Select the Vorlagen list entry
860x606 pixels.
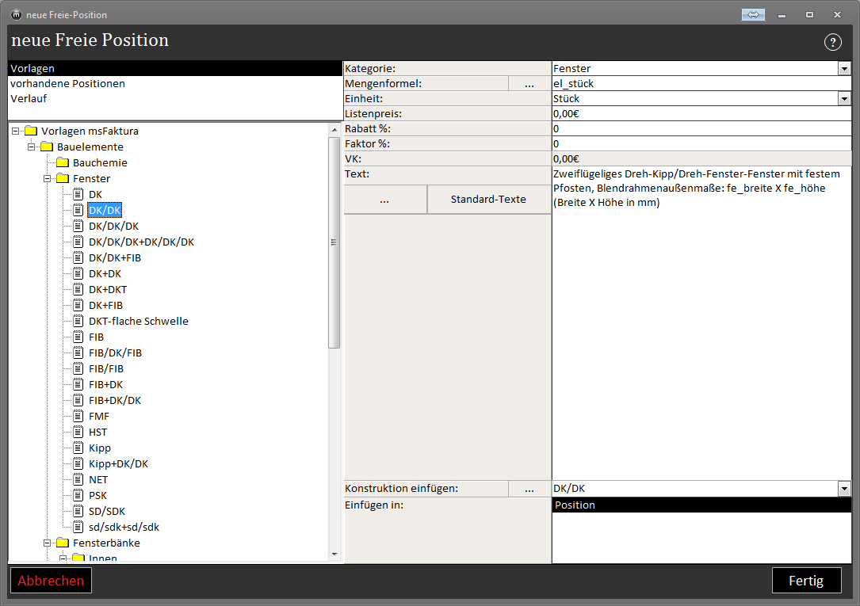(175, 68)
